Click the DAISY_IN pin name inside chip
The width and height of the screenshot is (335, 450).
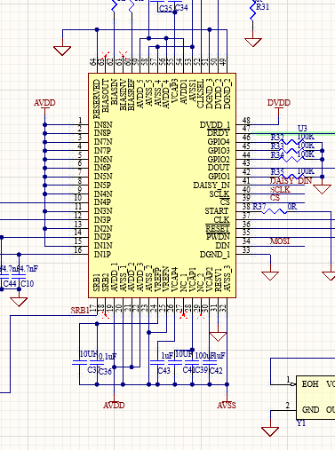point(211,186)
